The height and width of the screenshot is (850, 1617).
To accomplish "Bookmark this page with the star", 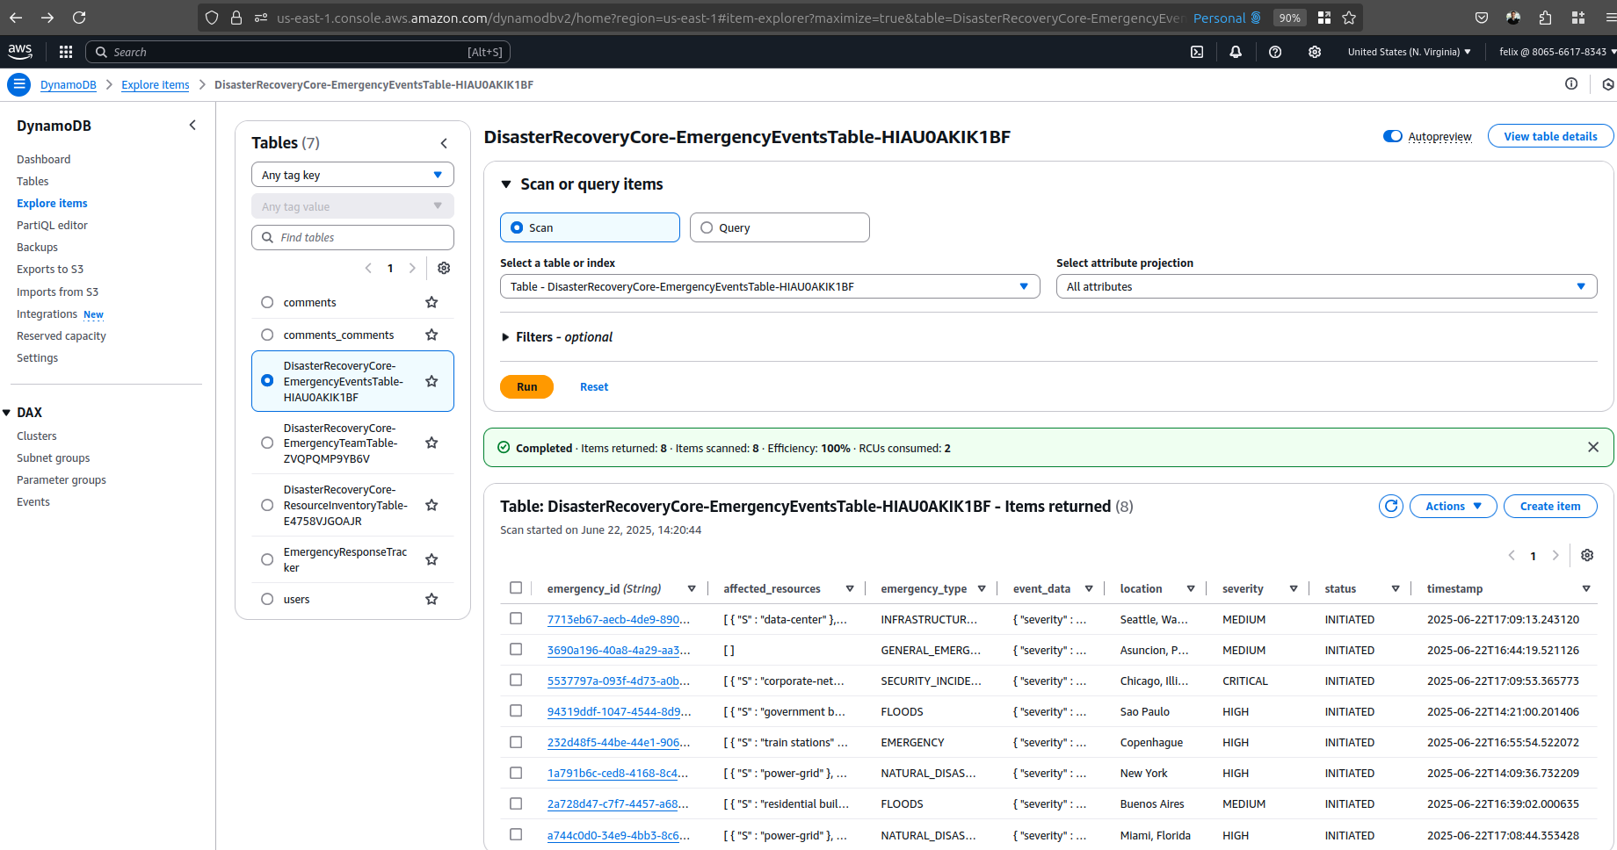I will [1349, 18].
